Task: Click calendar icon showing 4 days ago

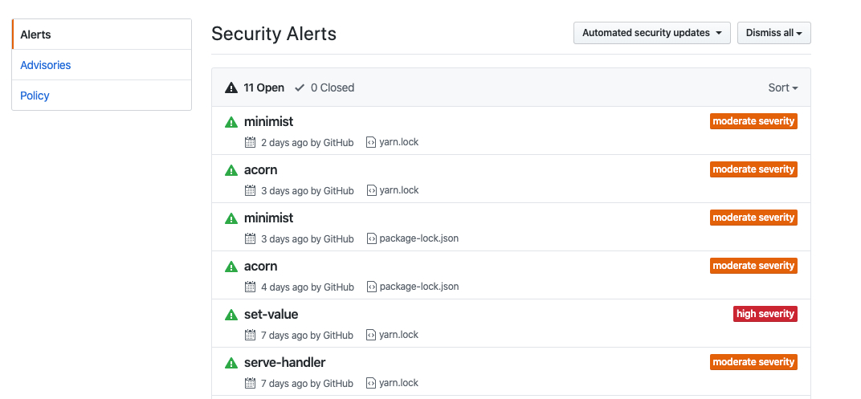Action: tap(251, 287)
